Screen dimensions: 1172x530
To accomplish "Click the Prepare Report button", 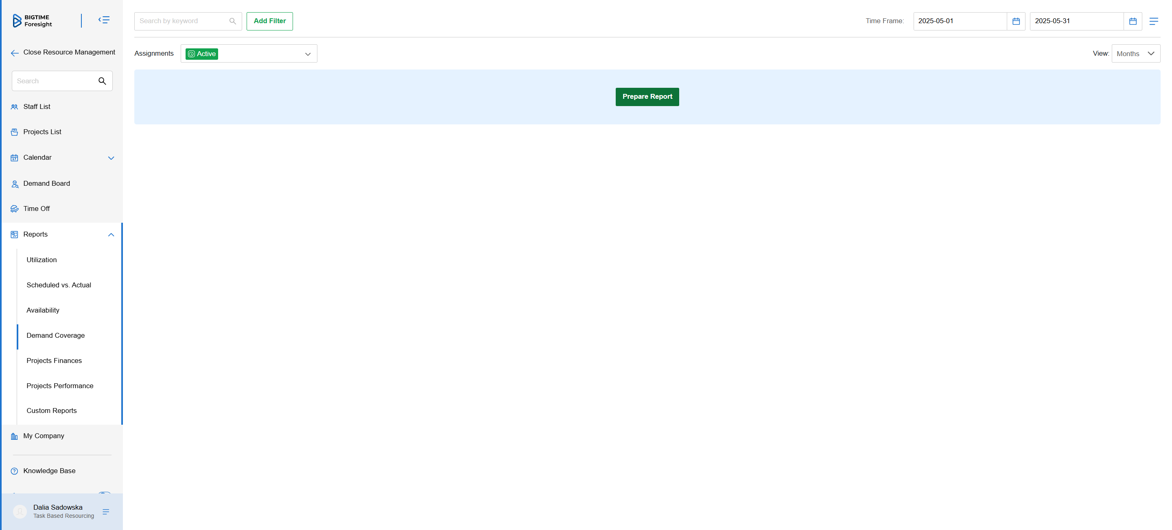I will pyautogui.click(x=647, y=97).
